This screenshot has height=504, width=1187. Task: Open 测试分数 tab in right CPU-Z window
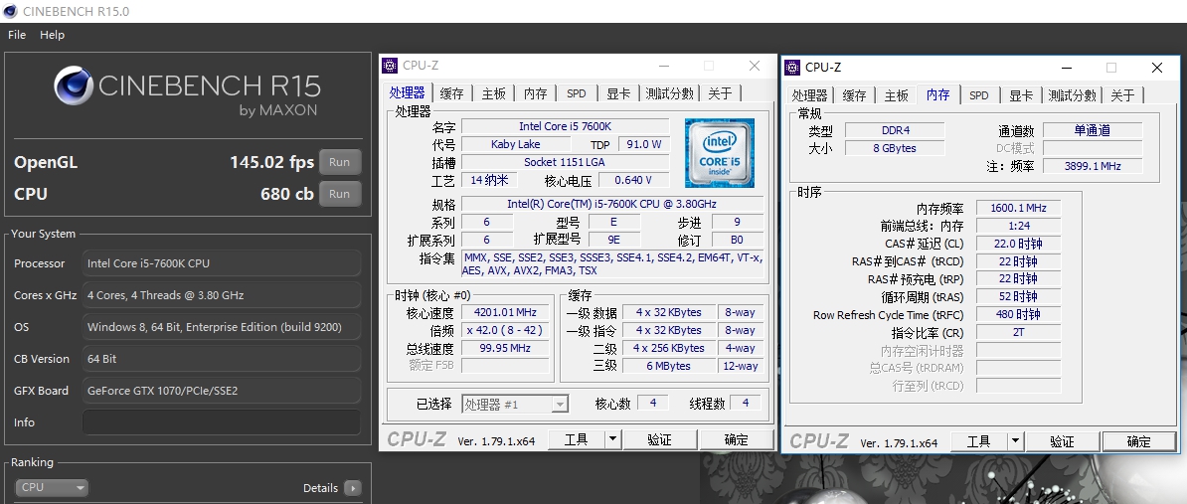tap(1072, 95)
